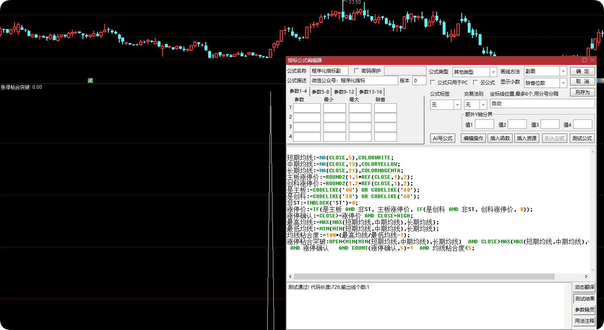The width and height of the screenshot is (604, 330).
Task: Show the 测试结果 panel
Action: [x=585, y=299]
